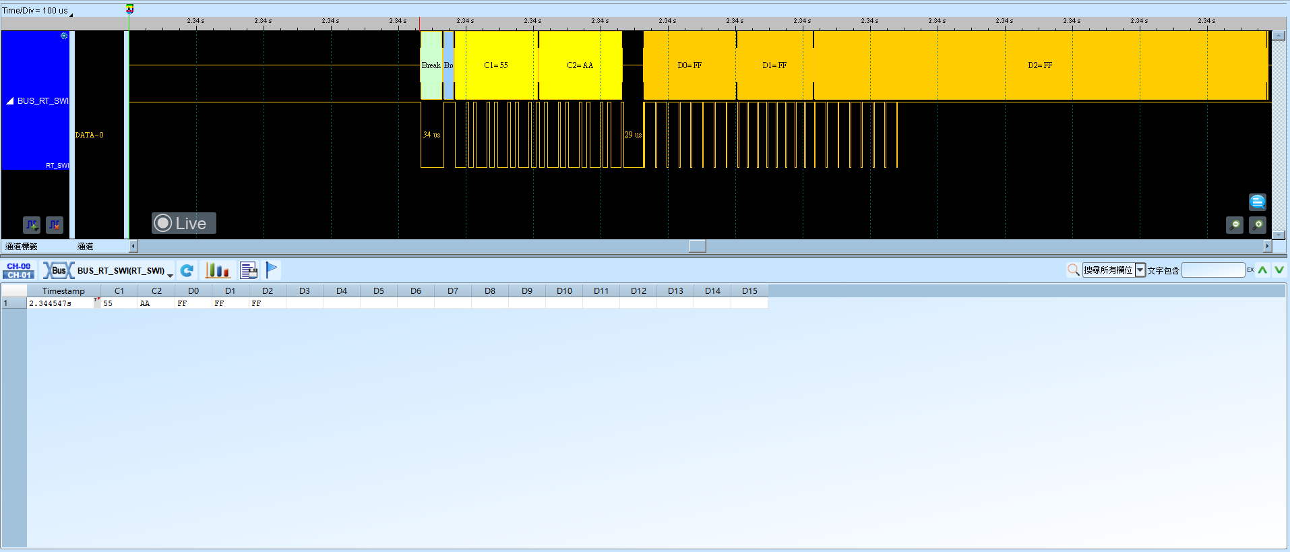Open the 搜尋所有欄位 search field dropdown
The height and width of the screenshot is (552, 1290).
tap(1140, 270)
